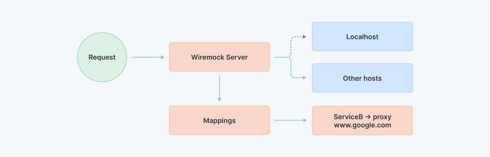Click the Other hosts box
The width and height of the screenshot is (490, 157).
tap(362, 78)
